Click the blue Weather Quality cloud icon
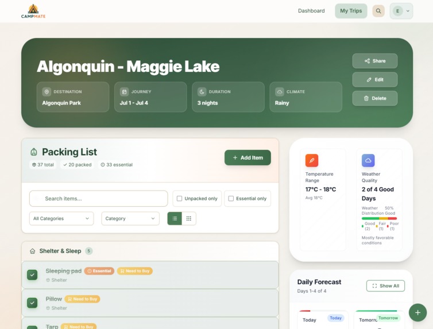 coord(368,160)
